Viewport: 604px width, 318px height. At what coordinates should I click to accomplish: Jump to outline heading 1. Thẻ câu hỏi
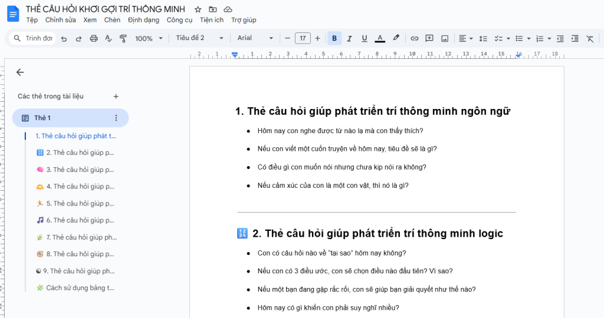click(x=75, y=135)
